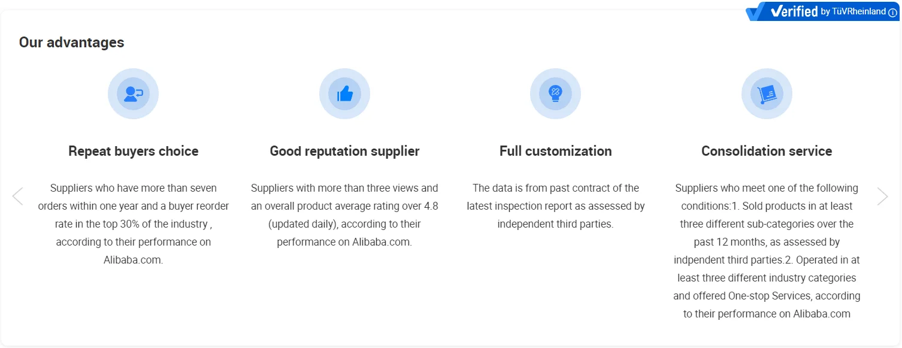Click the "Verified" badge text

(794, 11)
